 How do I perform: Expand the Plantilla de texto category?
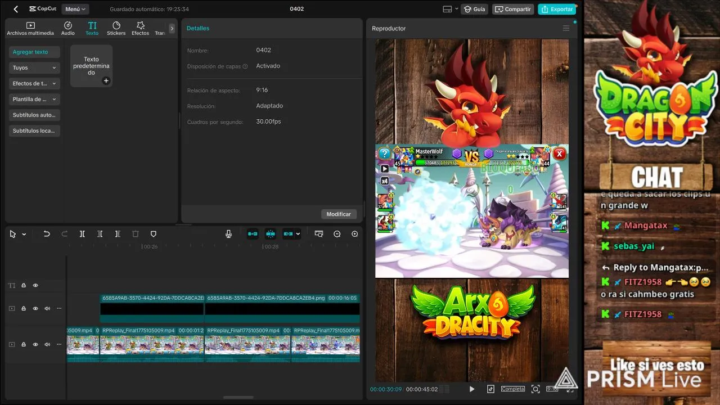34,99
